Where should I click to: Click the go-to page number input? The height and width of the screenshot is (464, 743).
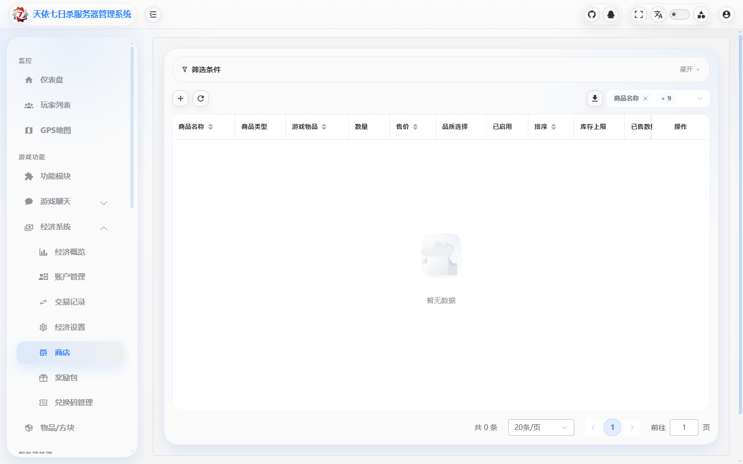(x=684, y=427)
